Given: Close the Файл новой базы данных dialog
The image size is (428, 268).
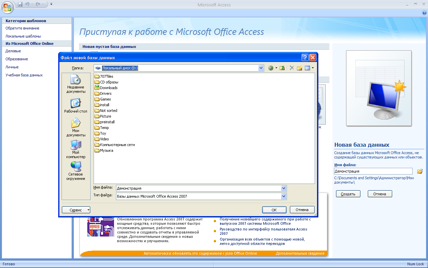Looking at the screenshot, I should point(313,58).
